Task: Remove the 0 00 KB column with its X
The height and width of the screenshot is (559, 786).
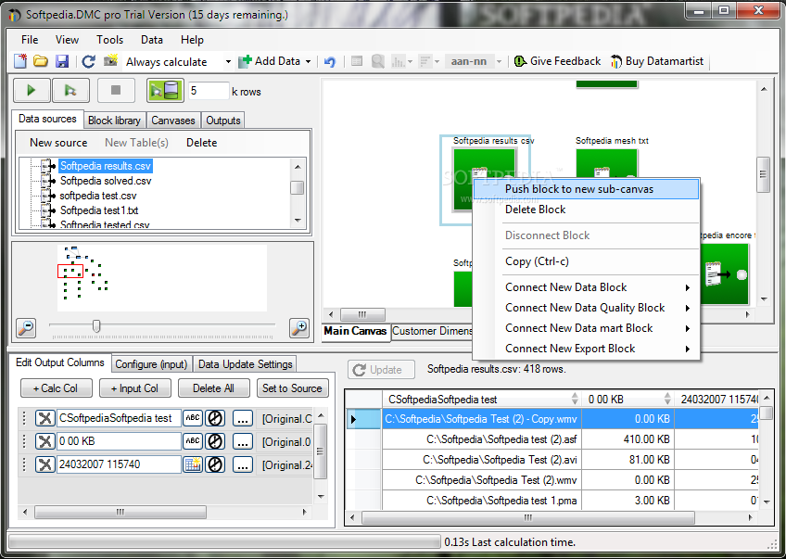Action: coord(44,441)
